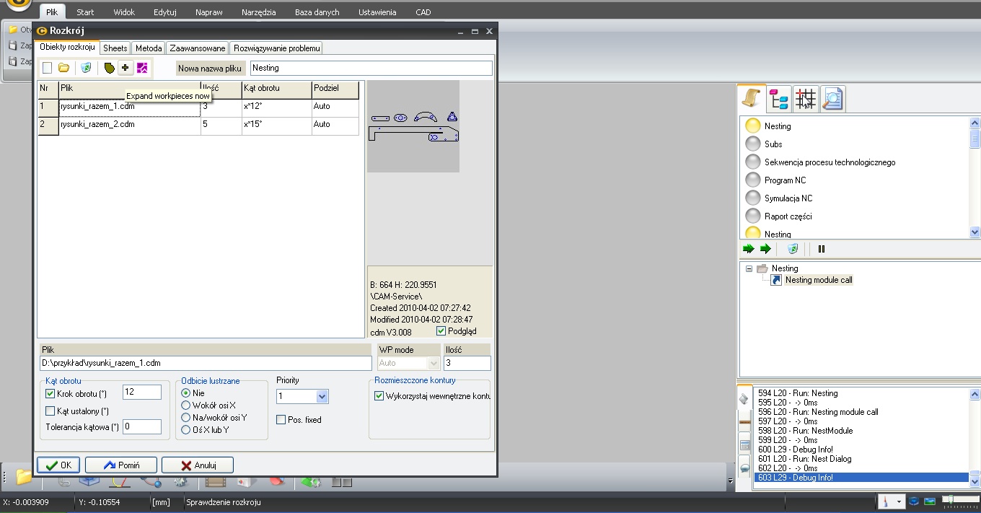Click the OK button
This screenshot has height=513, width=981.
click(58, 465)
